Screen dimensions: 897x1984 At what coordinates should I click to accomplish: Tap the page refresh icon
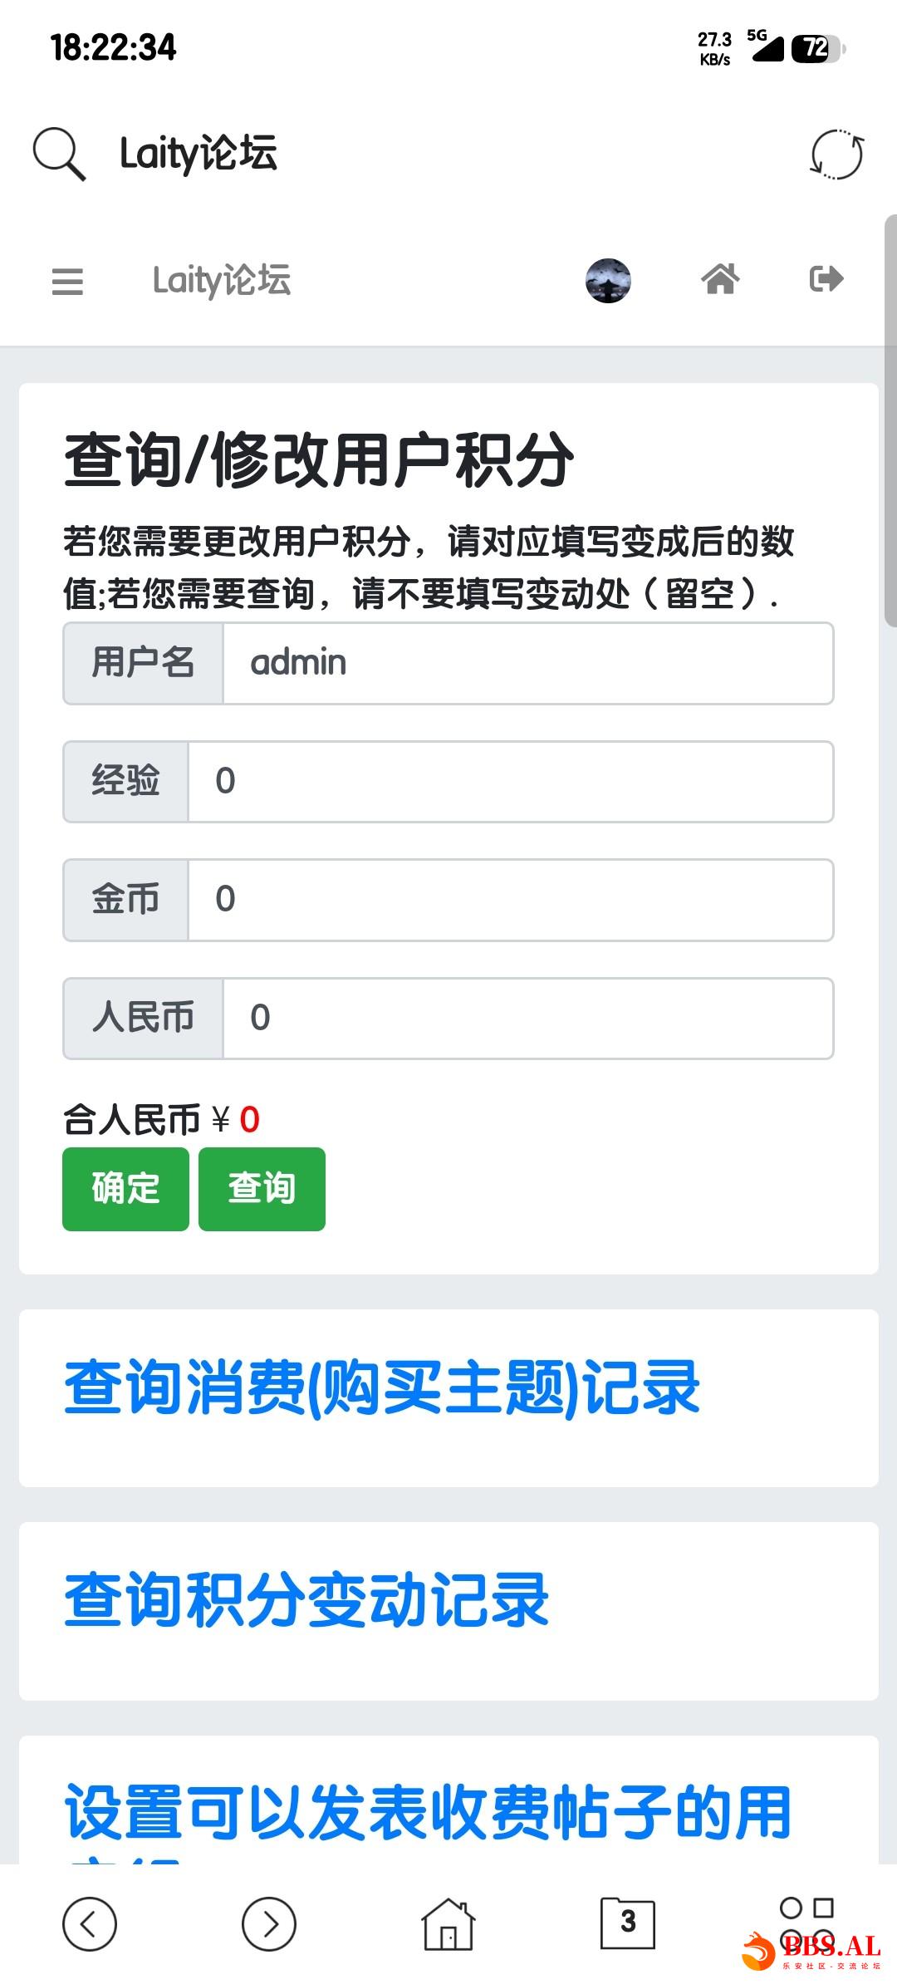[x=837, y=154]
